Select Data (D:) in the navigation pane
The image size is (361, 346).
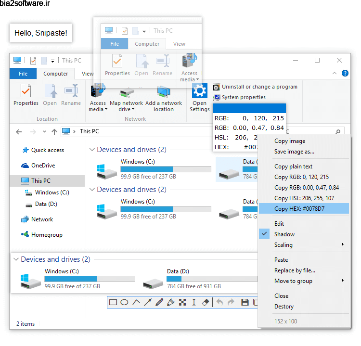point(41,204)
